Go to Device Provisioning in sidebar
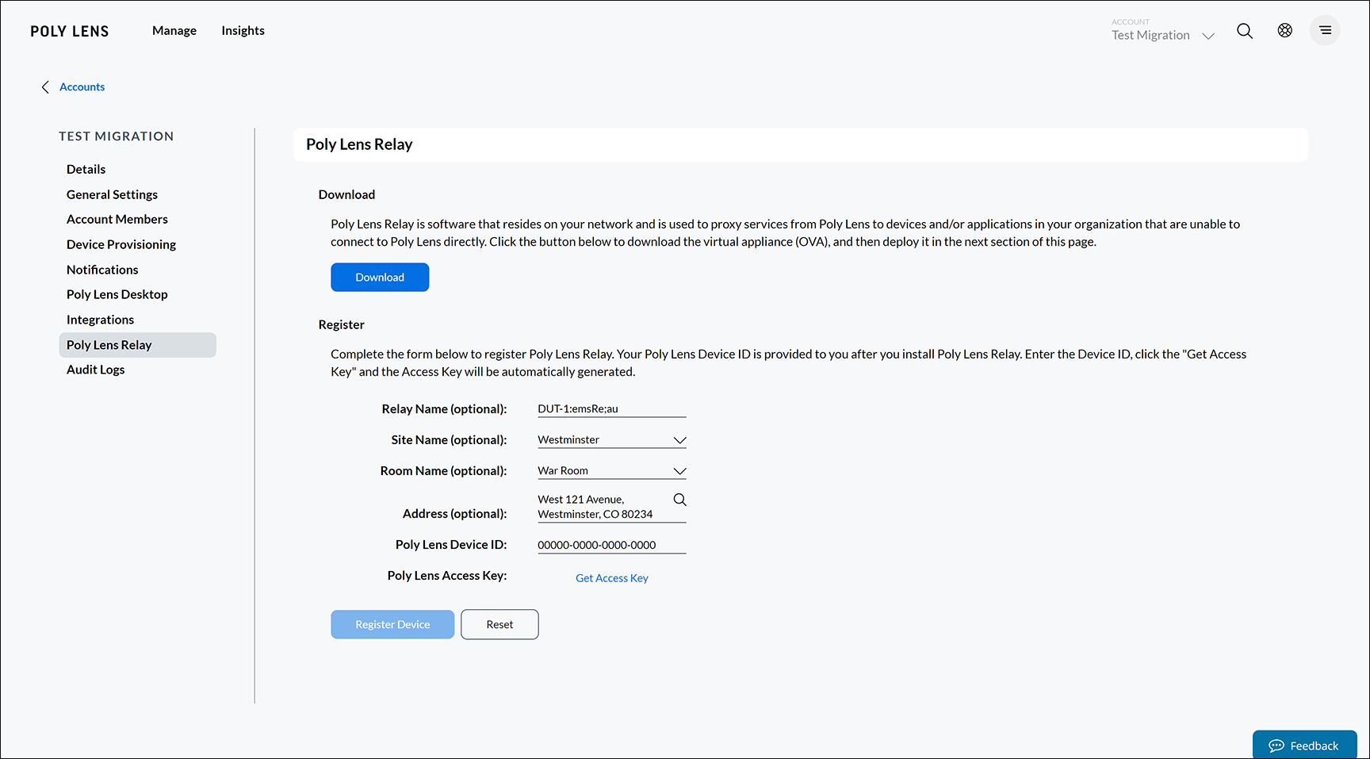 (x=121, y=244)
